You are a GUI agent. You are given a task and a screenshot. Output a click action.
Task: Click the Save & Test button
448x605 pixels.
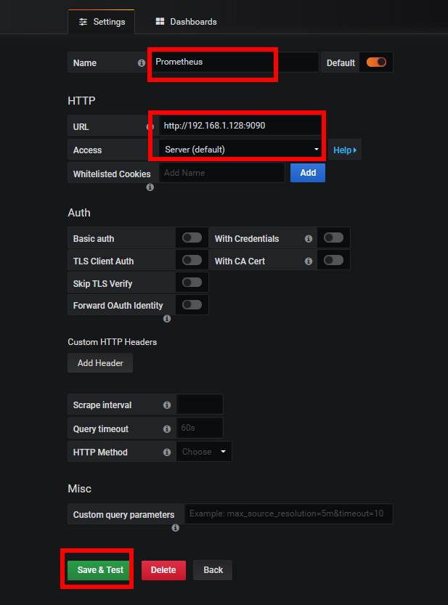[x=99, y=570]
